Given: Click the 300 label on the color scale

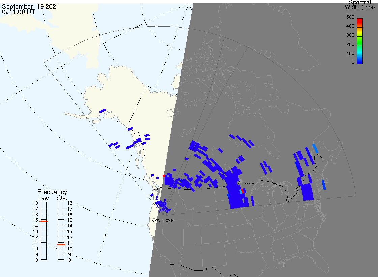Looking at the screenshot, I should tap(350, 35).
